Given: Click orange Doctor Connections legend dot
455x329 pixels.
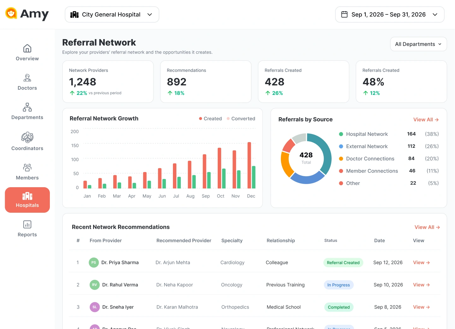Looking at the screenshot, I should tap(341, 159).
